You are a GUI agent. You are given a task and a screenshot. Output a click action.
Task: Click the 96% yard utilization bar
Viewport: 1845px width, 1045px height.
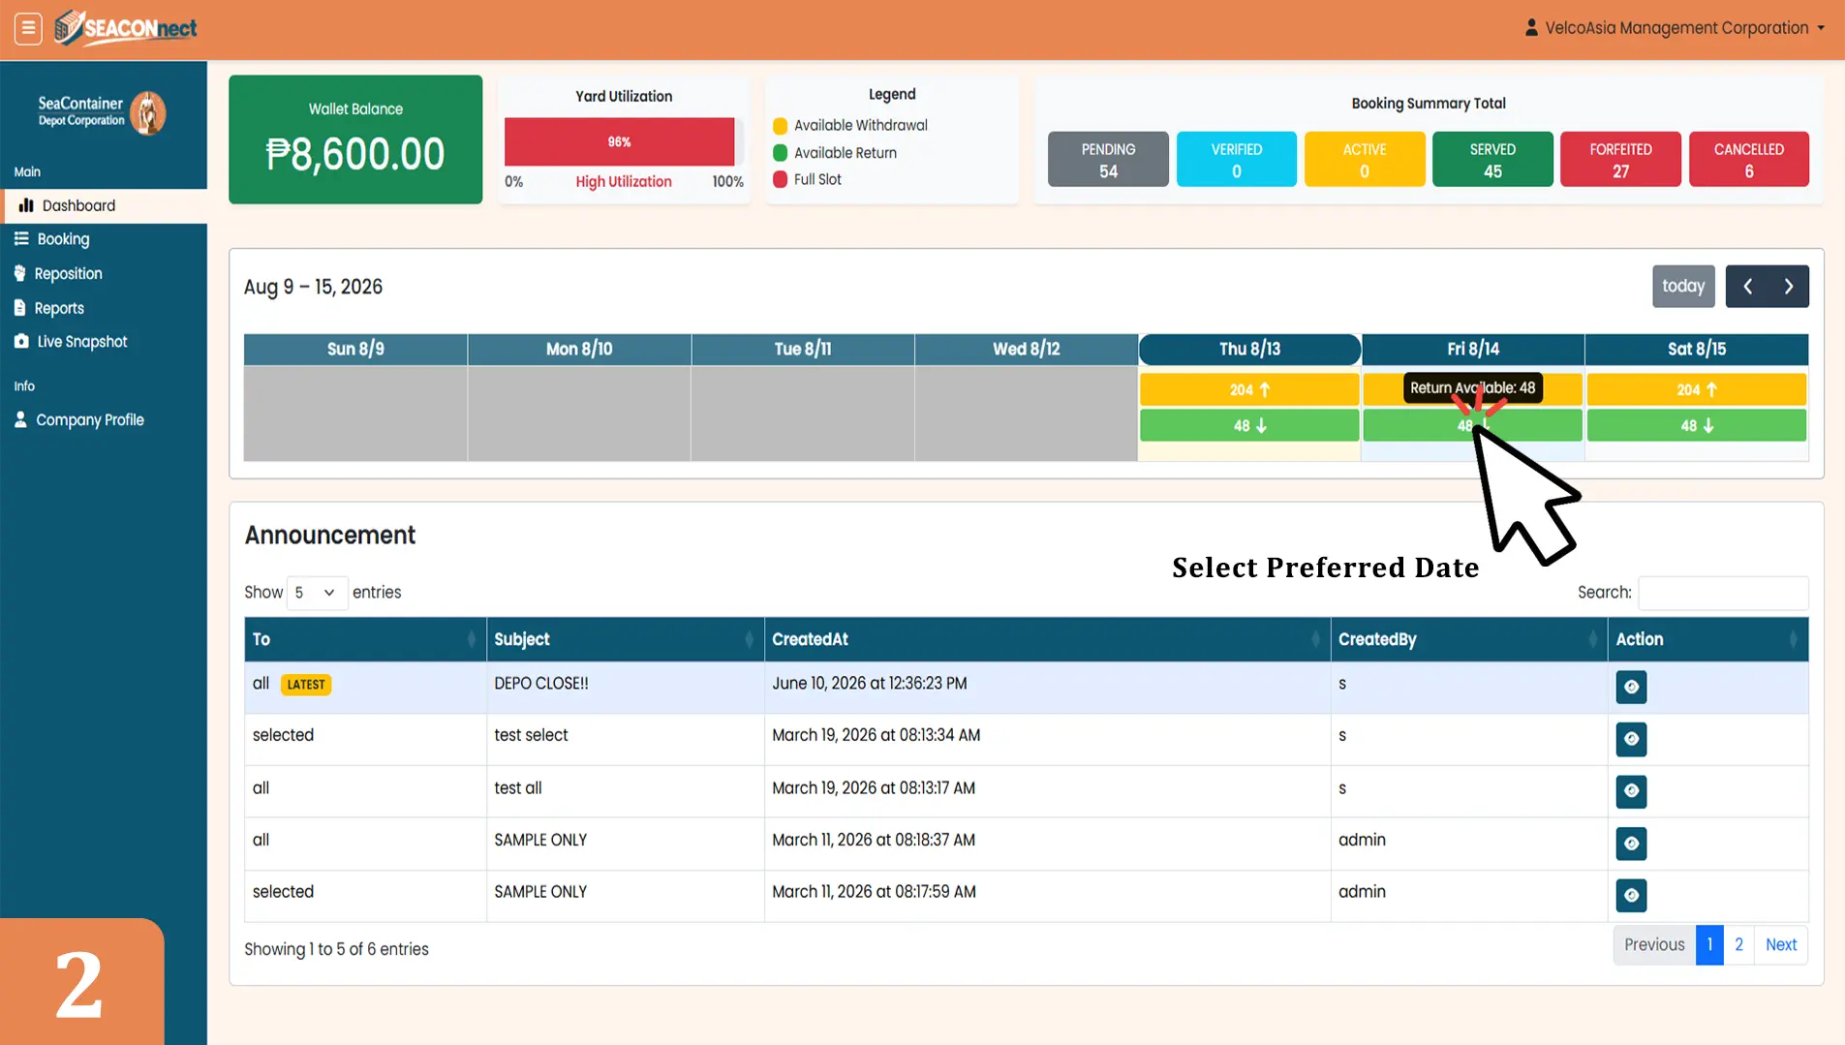pos(619,141)
